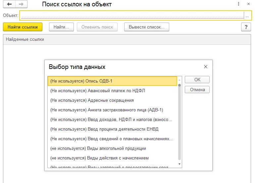
Task: Open Вывести список... dialog
Action: 146,27
